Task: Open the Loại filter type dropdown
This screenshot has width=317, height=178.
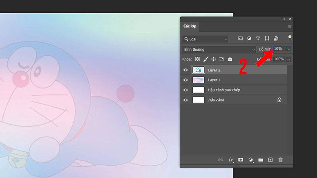Action: pos(205,39)
